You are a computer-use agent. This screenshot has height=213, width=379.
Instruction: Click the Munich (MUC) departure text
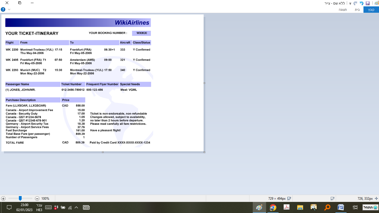click(x=30, y=70)
